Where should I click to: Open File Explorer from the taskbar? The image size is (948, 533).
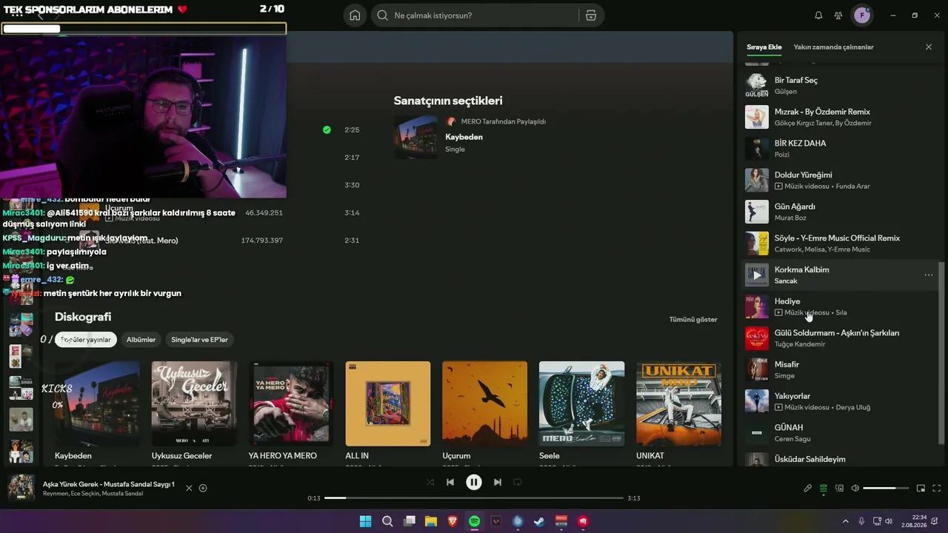coord(430,521)
